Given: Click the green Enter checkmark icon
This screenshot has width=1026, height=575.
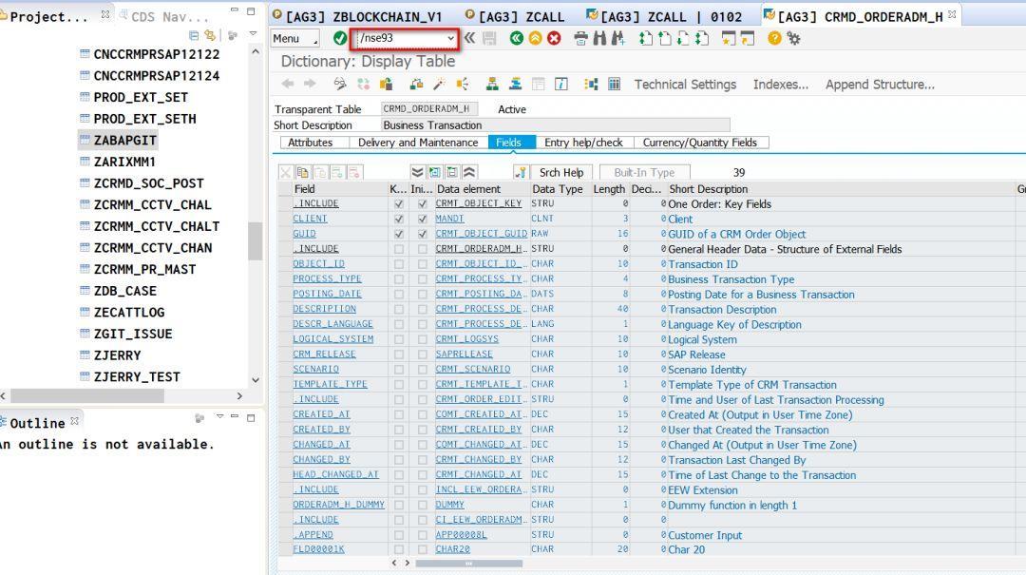Looking at the screenshot, I should [x=339, y=39].
